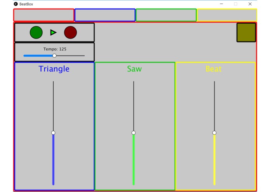Click the unfilled Tempo track right of handle
This screenshot has width=270, height=192.
click(70, 56)
